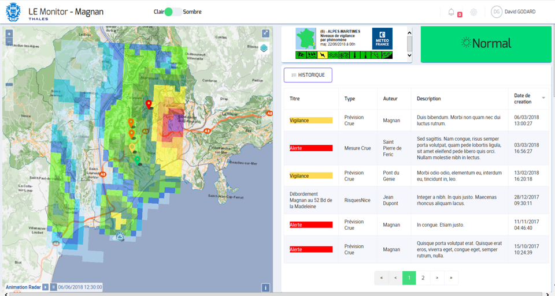This screenshot has height=296, width=555.
Task: Sort by Date de creation arrow
Action: (x=543, y=98)
